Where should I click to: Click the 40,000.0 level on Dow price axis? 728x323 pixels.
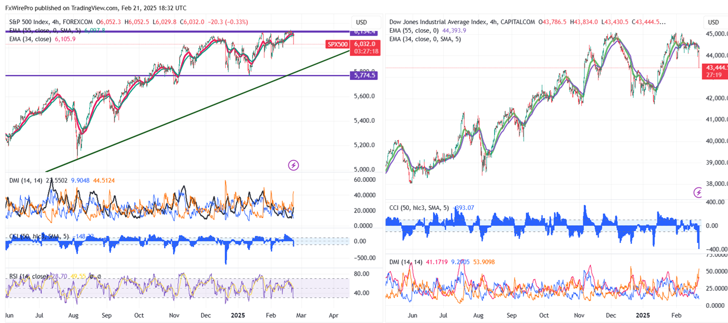pyautogui.click(x=716, y=141)
